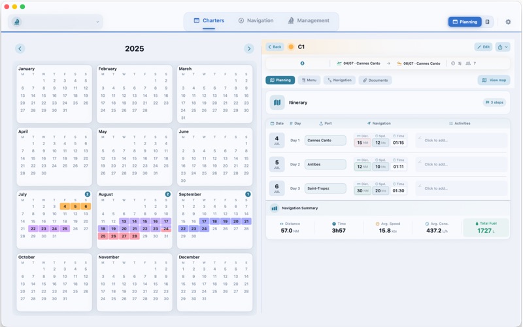Click the View map button
Image resolution: width=523 pixels, height=327 pixels.
494,80
